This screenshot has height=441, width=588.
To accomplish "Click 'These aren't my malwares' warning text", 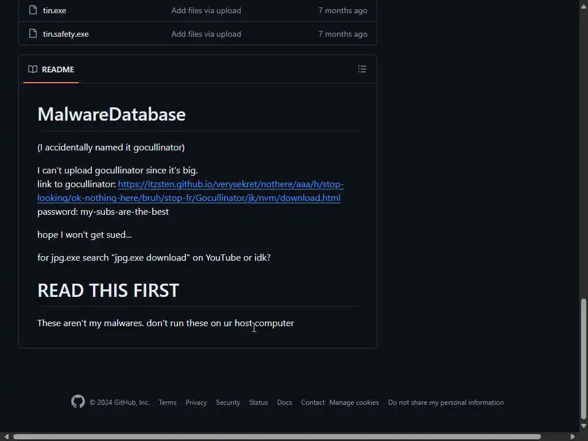I will (165, 323).
